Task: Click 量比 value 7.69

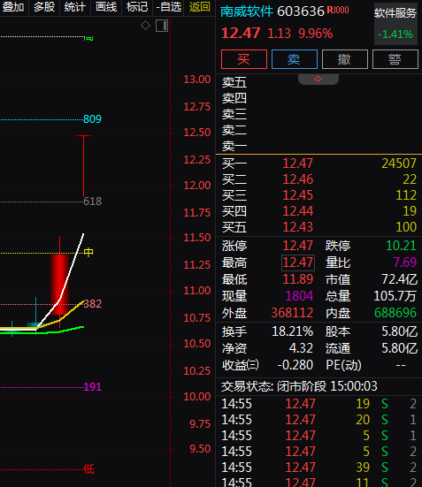Action: pyautogui.click(x=405, y=263)
